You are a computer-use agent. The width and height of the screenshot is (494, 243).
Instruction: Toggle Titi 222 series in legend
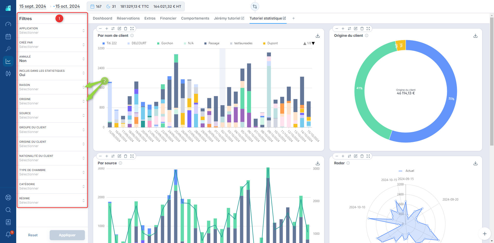pos(110,43)
